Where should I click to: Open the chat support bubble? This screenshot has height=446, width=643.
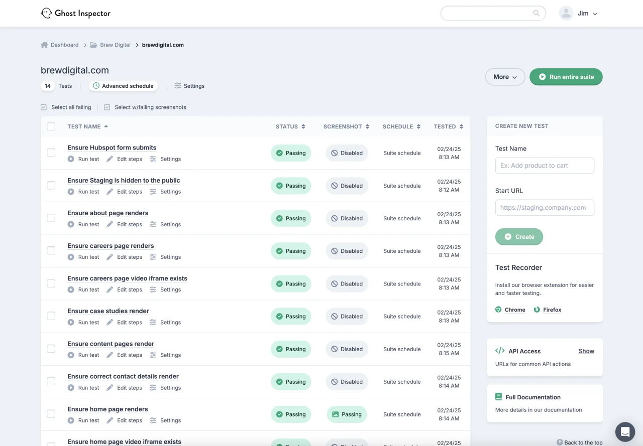coord(625,431)
